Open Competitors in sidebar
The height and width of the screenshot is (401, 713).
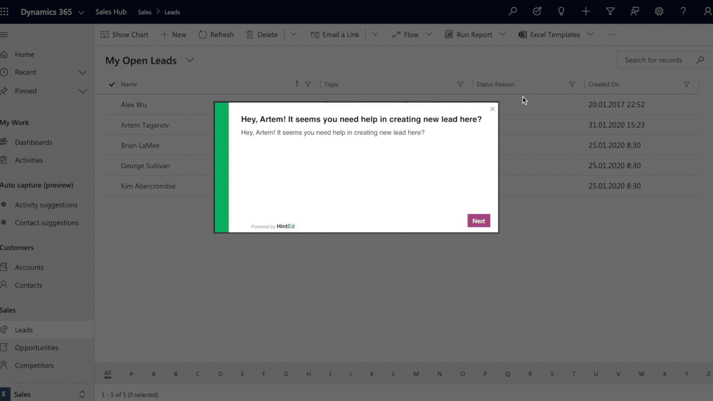point(35,365)
